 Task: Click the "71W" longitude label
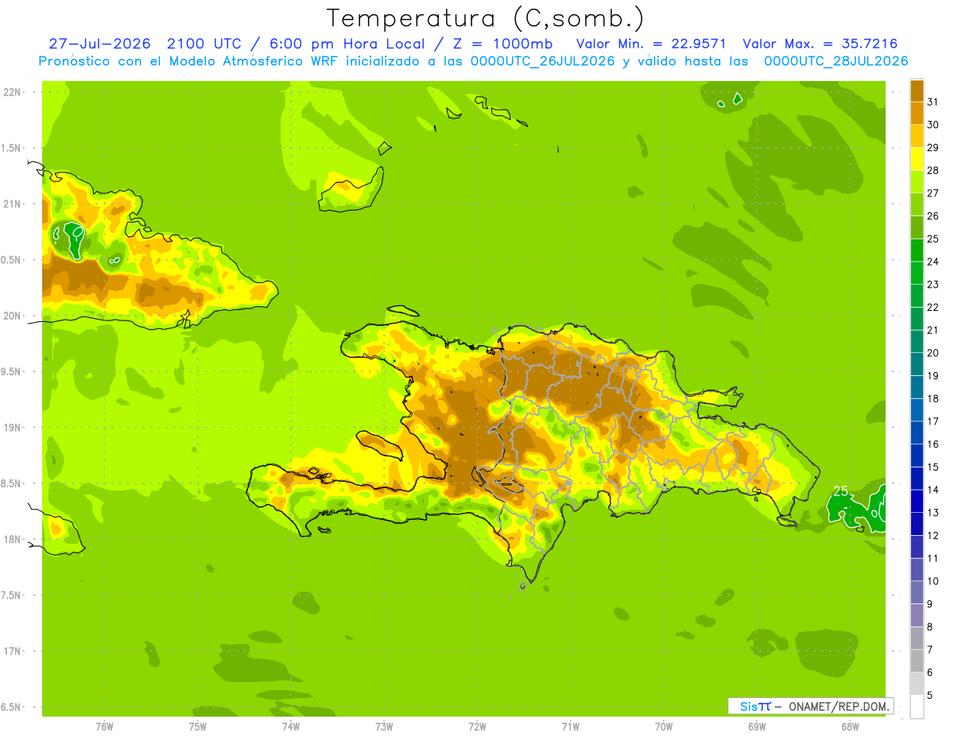coord(570,726)
